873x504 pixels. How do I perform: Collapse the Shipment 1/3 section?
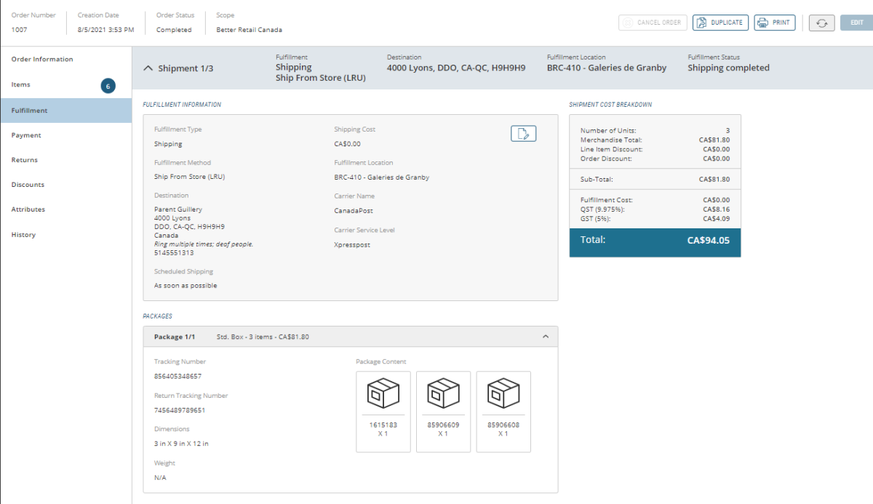149,68
